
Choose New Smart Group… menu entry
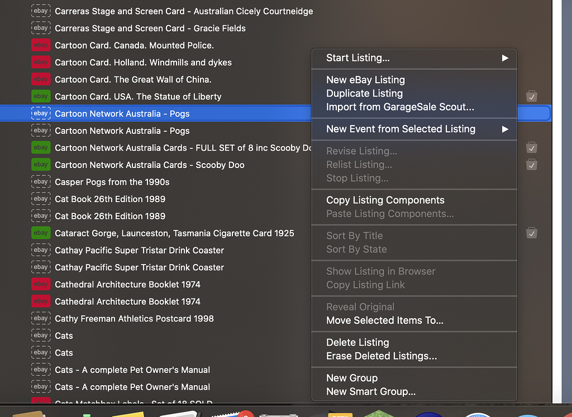[x=371, y=391]
